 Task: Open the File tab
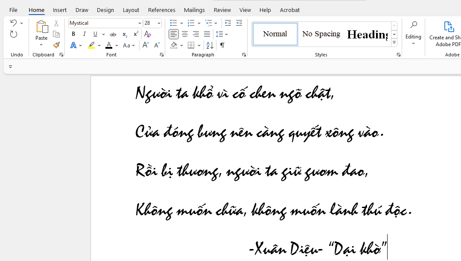point(13,10)
